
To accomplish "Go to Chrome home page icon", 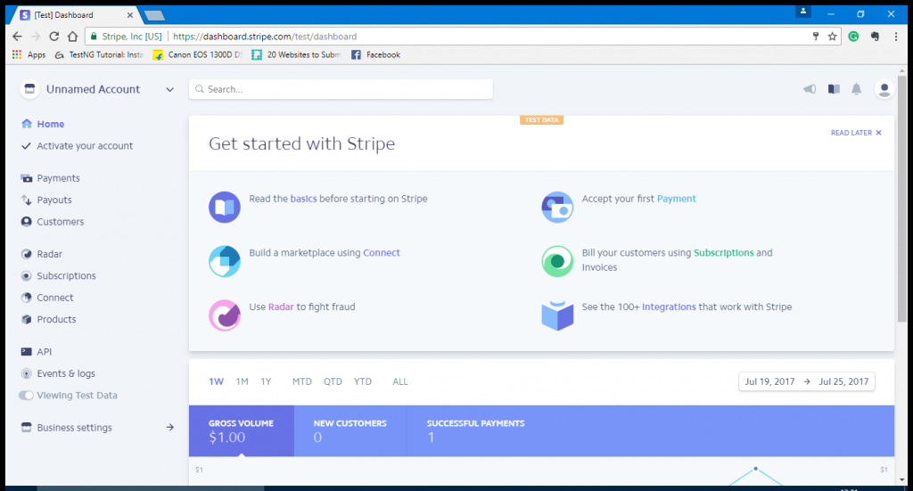I will 73,36.
